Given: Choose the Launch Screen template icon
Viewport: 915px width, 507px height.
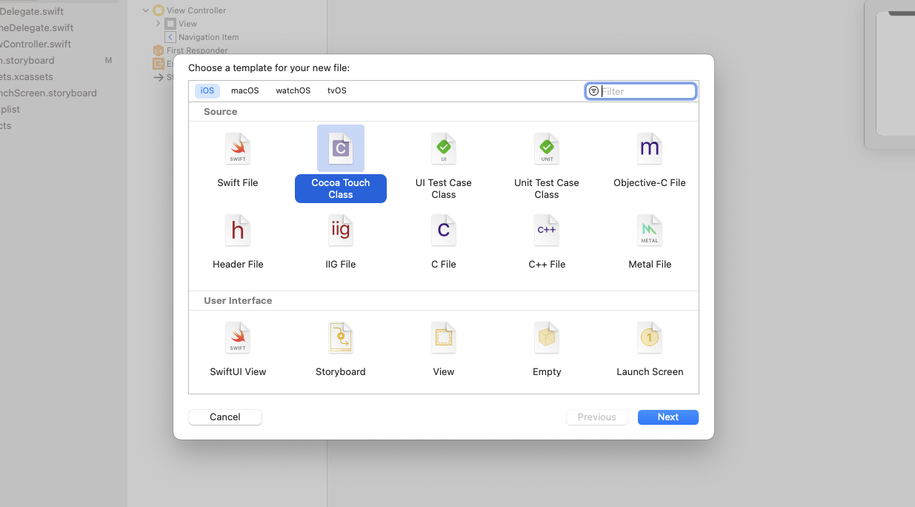Looking at the screenshot, I should tap(650, 338).
